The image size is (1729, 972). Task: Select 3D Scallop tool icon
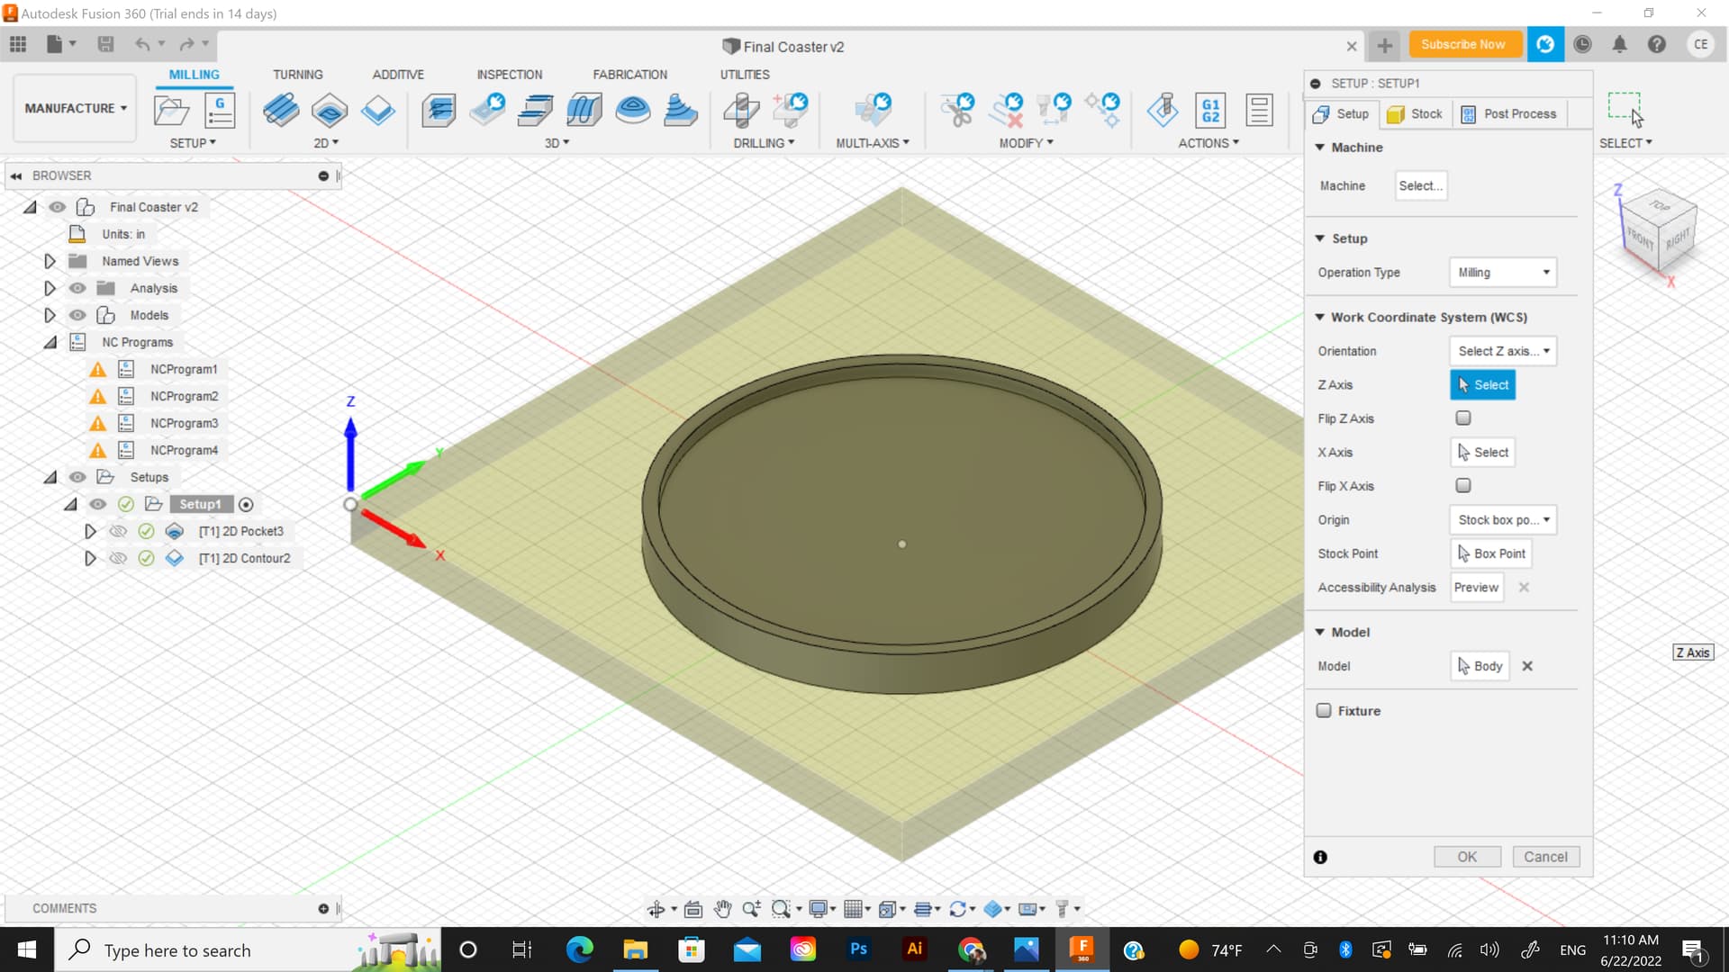pyautogui.click(x=633, y=111)
